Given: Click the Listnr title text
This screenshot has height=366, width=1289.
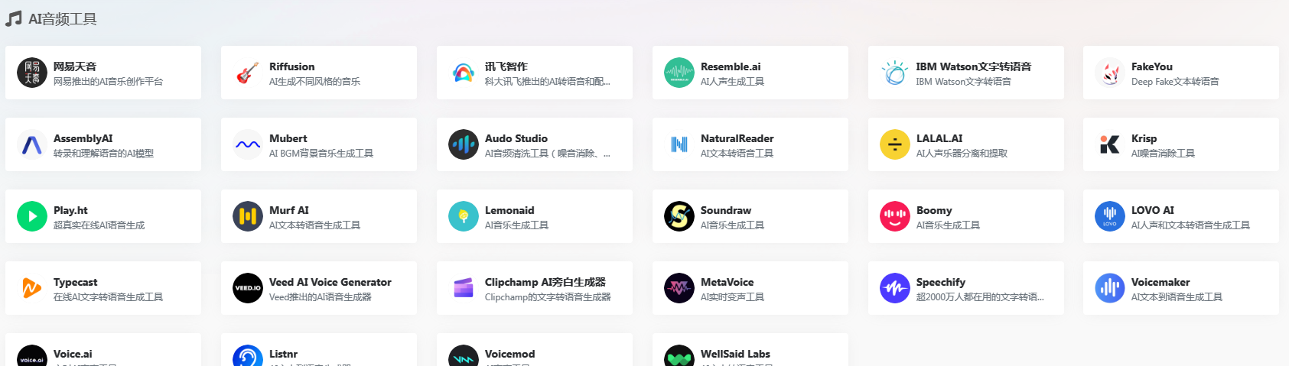Looking at the screenshot, I should [283, 354].
